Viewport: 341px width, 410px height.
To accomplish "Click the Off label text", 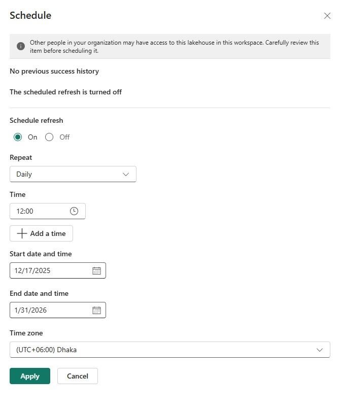I will pos(64,137).
